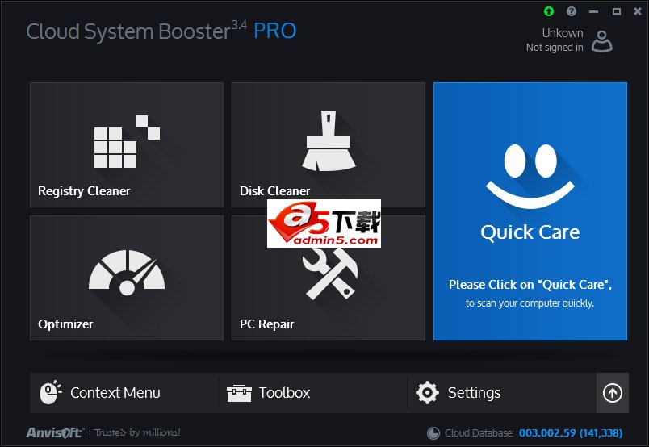Click the Cloud Database label

[479, 433]
